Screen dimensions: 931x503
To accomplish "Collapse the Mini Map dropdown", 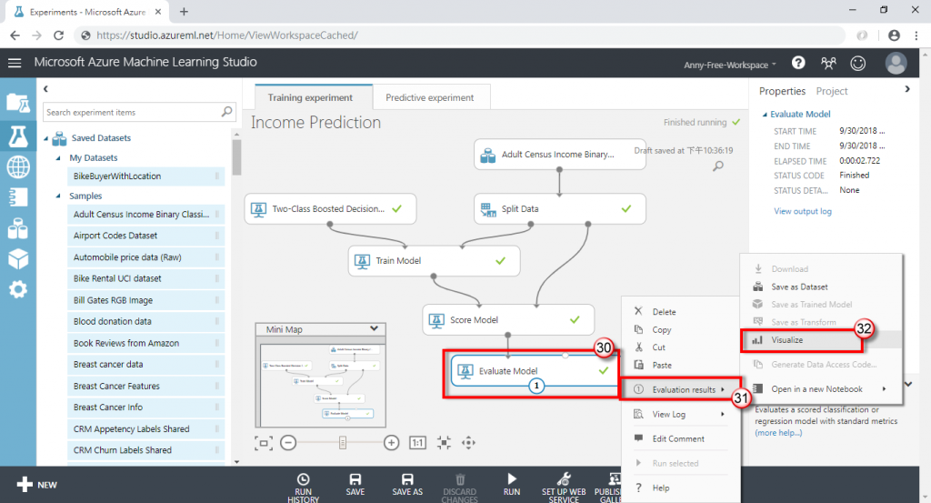I will click(374, 328).
